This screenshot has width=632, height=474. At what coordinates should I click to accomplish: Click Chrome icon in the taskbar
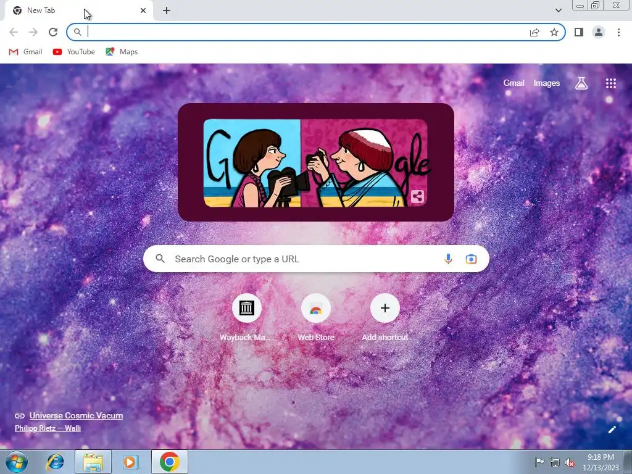pyautogui.click(x=170, y=462)
